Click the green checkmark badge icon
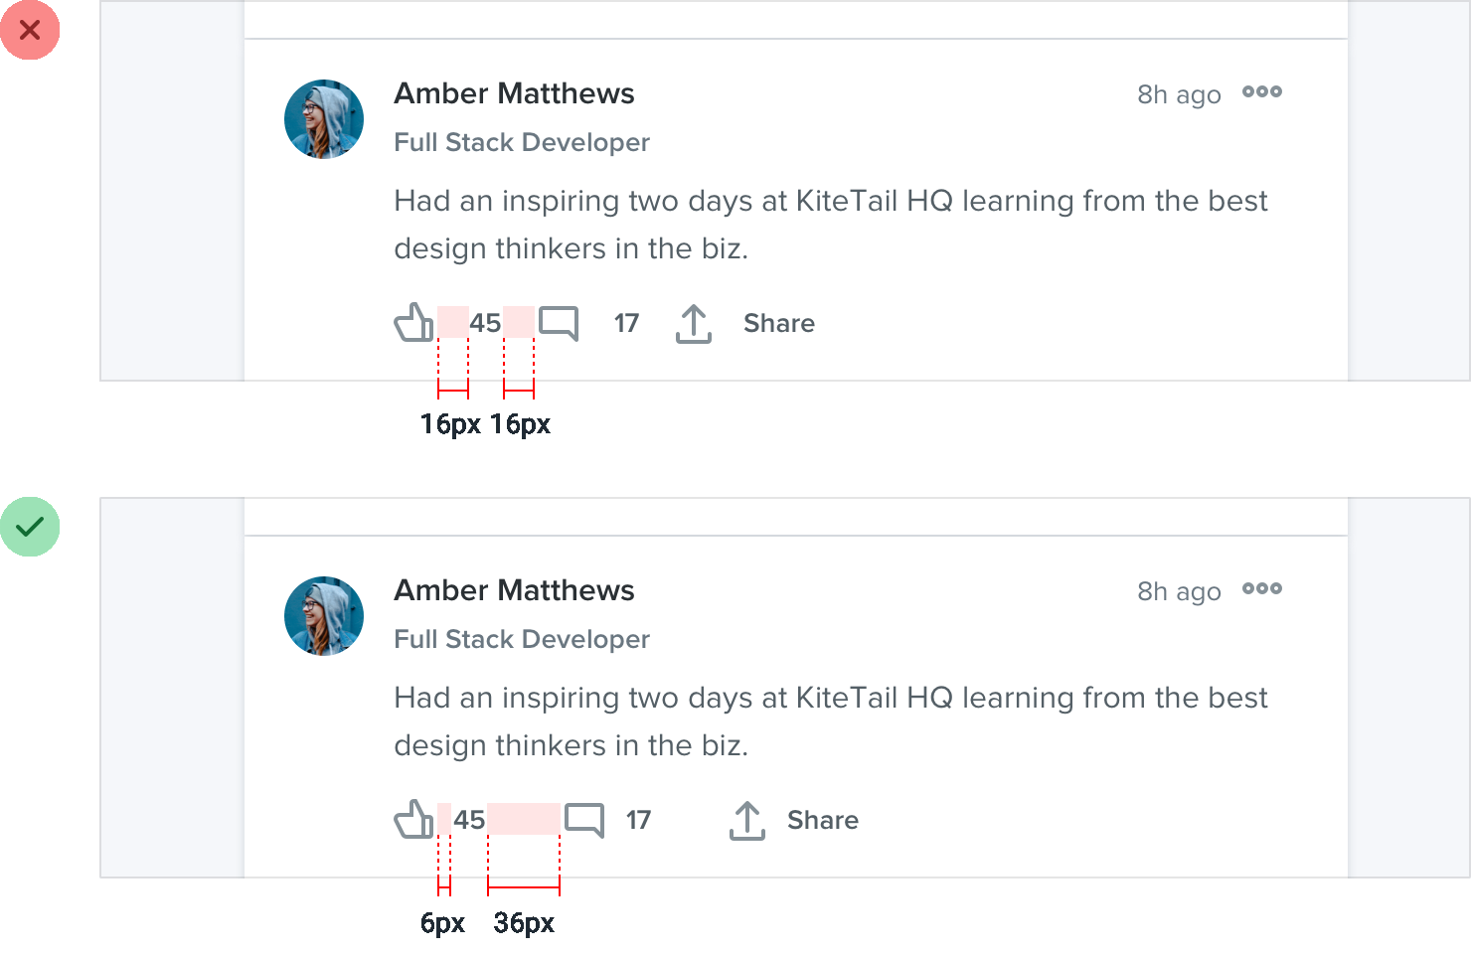Image resolution: width=1471 pixels, height=958 pixels. pos(30,527)
